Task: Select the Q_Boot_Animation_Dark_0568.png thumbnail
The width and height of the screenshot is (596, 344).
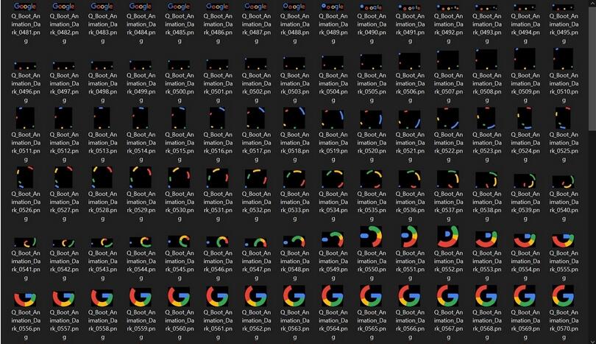Action: click(487, 296)
